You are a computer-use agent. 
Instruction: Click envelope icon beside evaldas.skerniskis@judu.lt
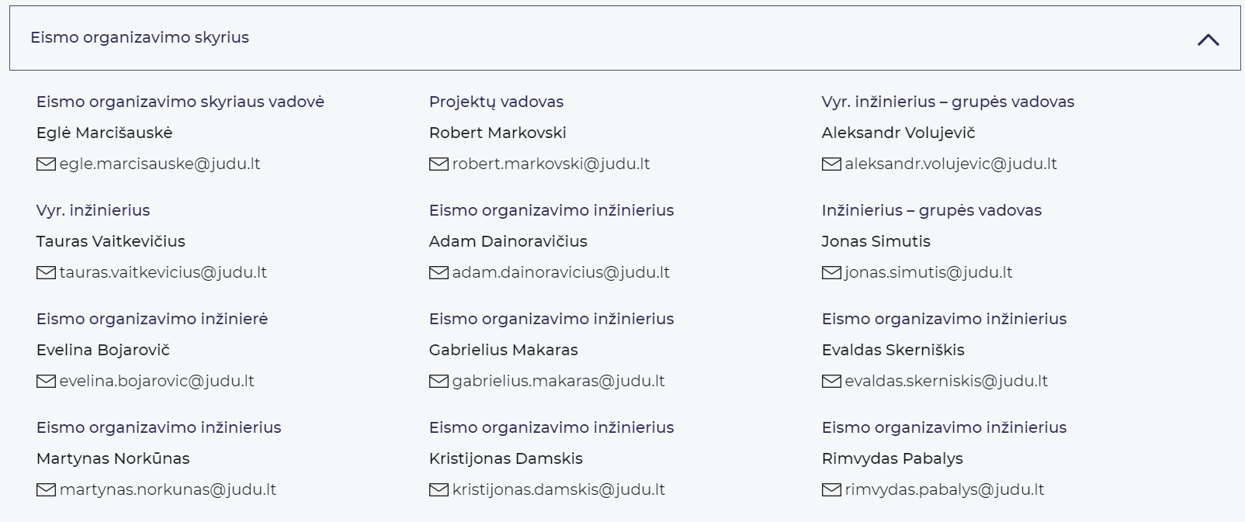831,382
